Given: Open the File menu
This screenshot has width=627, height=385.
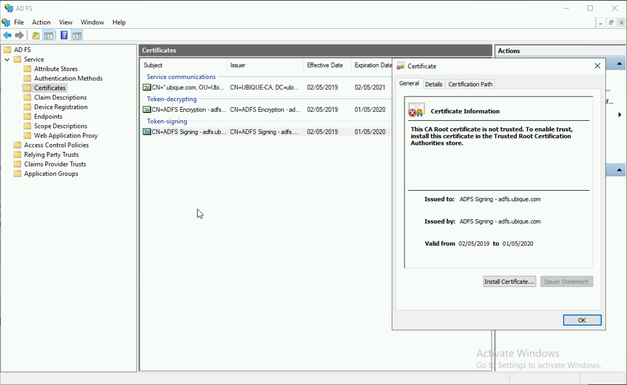Looking at the screenshot, I should [19, 22].
